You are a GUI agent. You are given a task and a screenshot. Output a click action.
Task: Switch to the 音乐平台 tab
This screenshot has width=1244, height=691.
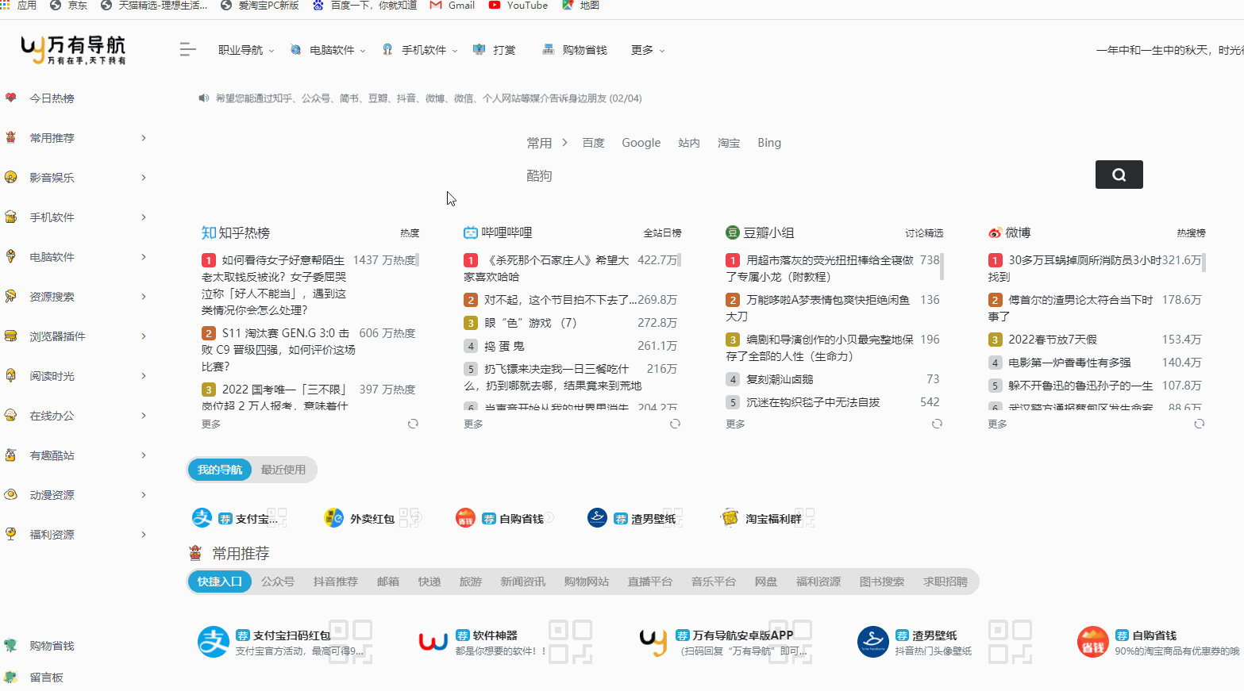coord(714,582)
